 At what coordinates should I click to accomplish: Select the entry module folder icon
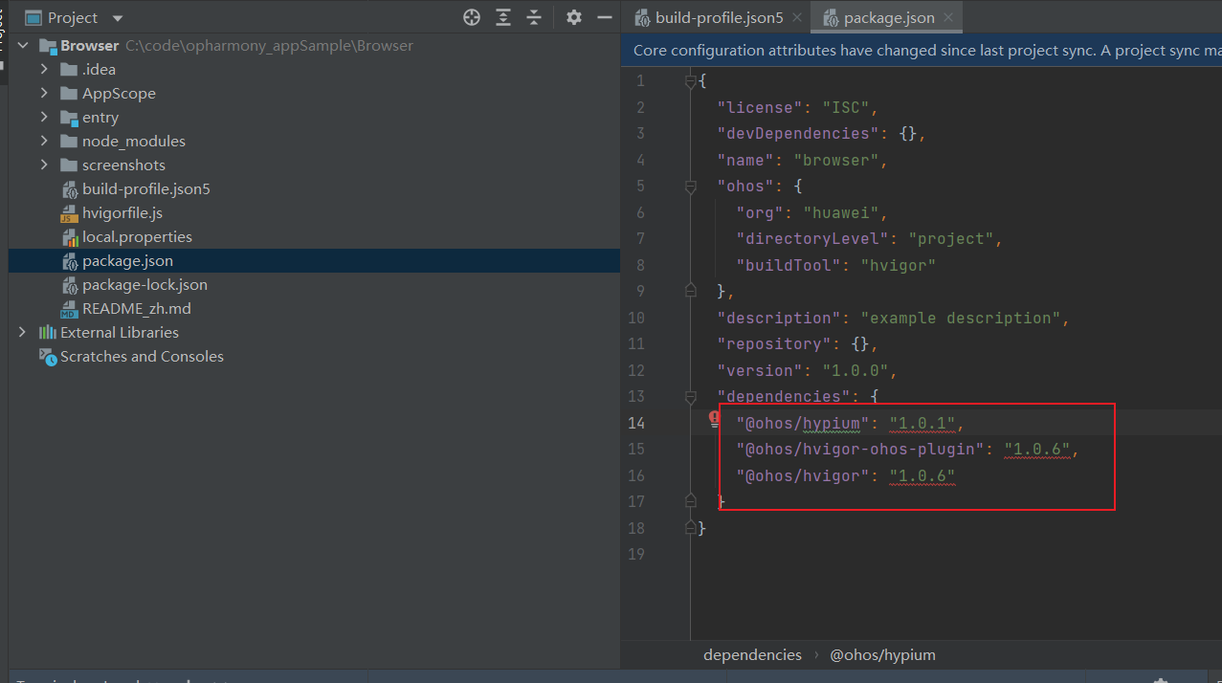[68, 118]
